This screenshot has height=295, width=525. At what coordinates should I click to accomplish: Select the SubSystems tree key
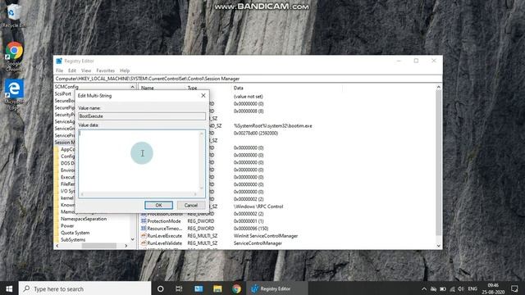coord(73,240)
